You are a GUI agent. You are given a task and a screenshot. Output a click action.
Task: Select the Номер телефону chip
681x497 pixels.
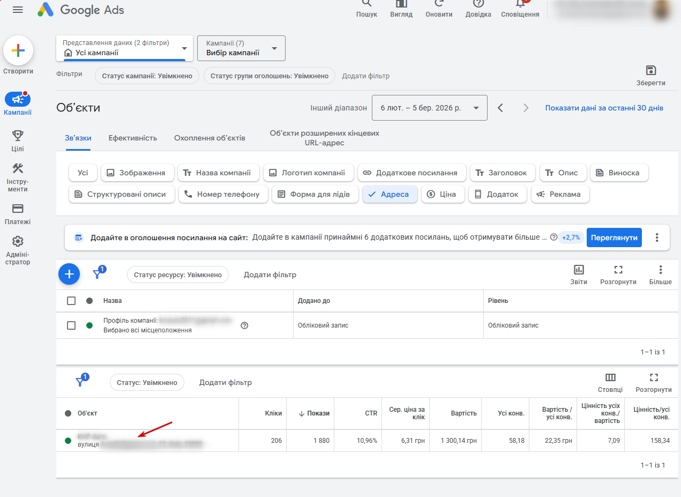click(x=223, y=194)
